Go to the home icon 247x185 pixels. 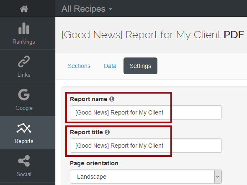point(24,9)
